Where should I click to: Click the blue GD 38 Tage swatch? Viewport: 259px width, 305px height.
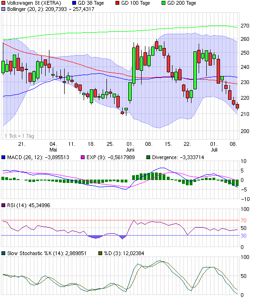click(74, 3)
